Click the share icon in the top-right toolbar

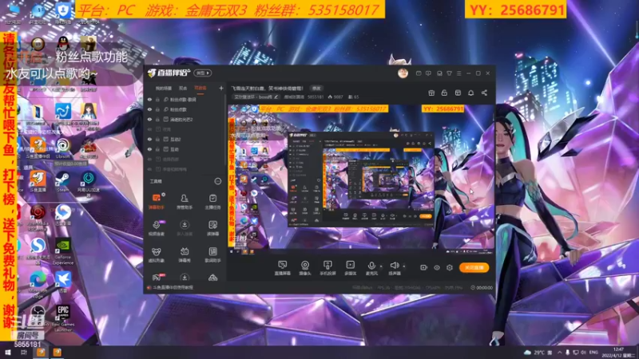click(x=484, y=93)
